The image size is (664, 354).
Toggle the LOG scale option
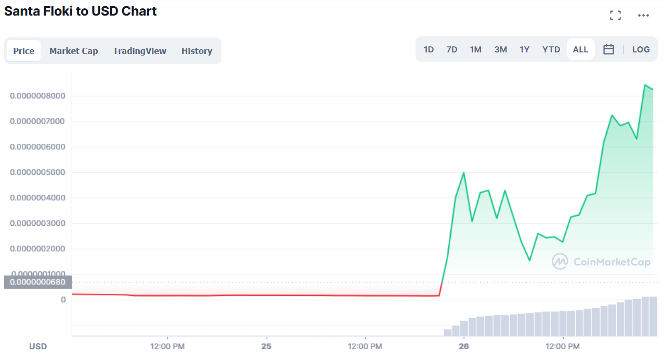click(x=641, y=49)
